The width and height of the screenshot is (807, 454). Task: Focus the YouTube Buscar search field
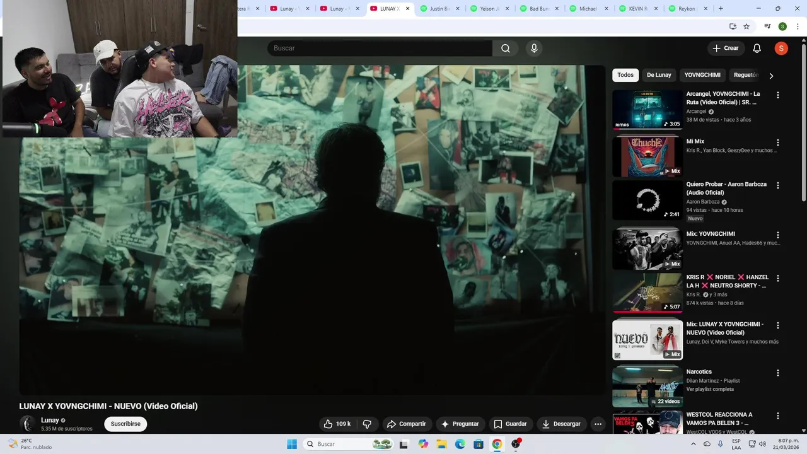(x=380, y=49)
